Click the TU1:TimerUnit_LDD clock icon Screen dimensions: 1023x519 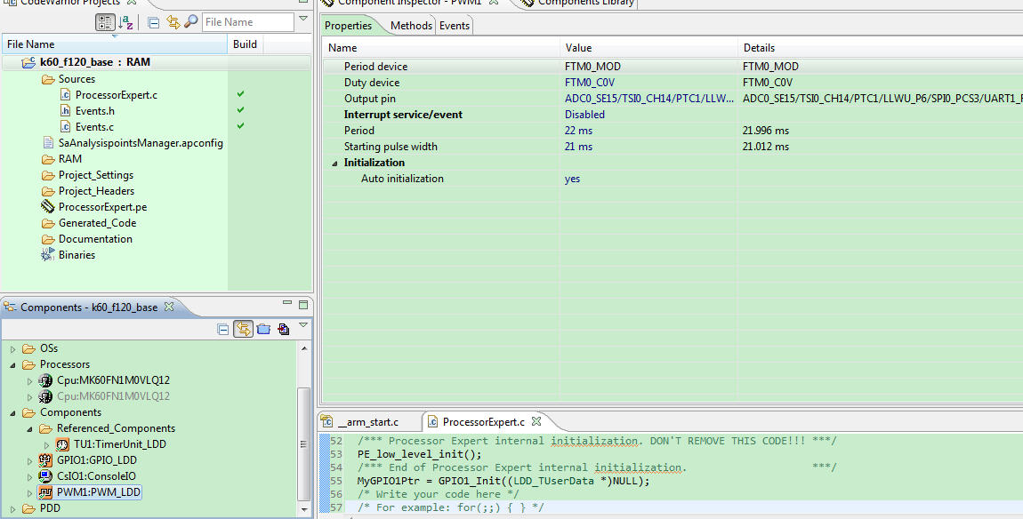click(x=62, y=444)
